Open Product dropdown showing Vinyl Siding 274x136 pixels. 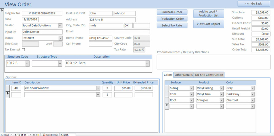pos(221,88)
